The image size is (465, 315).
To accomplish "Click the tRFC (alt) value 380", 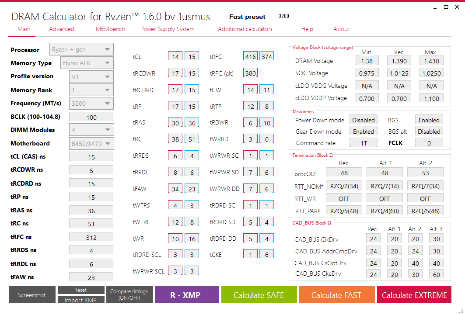I will [251, 73].
